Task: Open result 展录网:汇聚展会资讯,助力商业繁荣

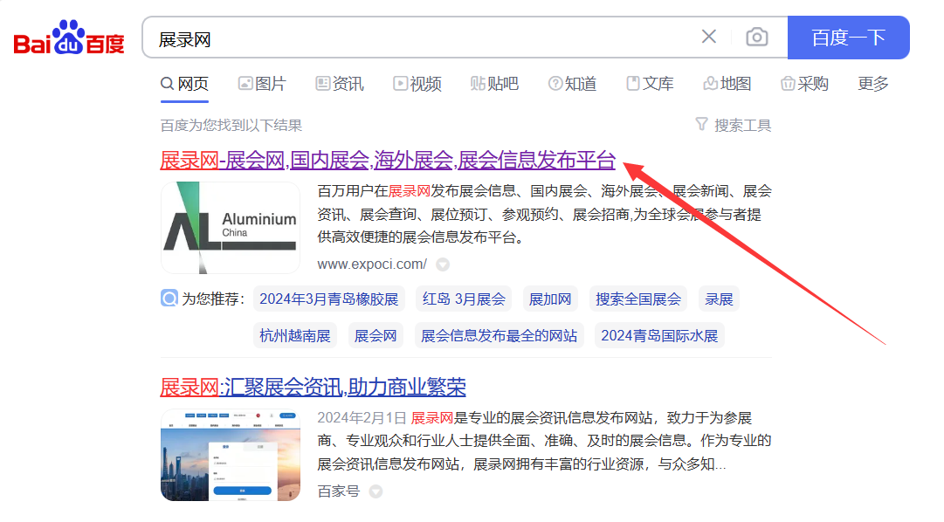Action: 313,387
